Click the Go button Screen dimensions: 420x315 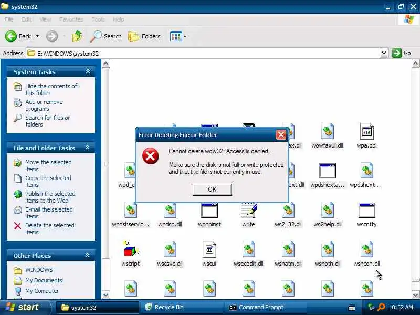tap(402, 53)
